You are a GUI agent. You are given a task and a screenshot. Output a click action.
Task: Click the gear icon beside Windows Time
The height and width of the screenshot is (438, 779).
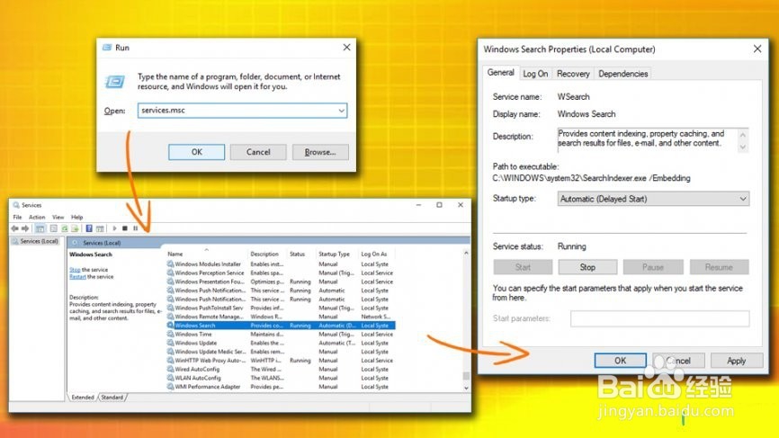click(170, 335)
